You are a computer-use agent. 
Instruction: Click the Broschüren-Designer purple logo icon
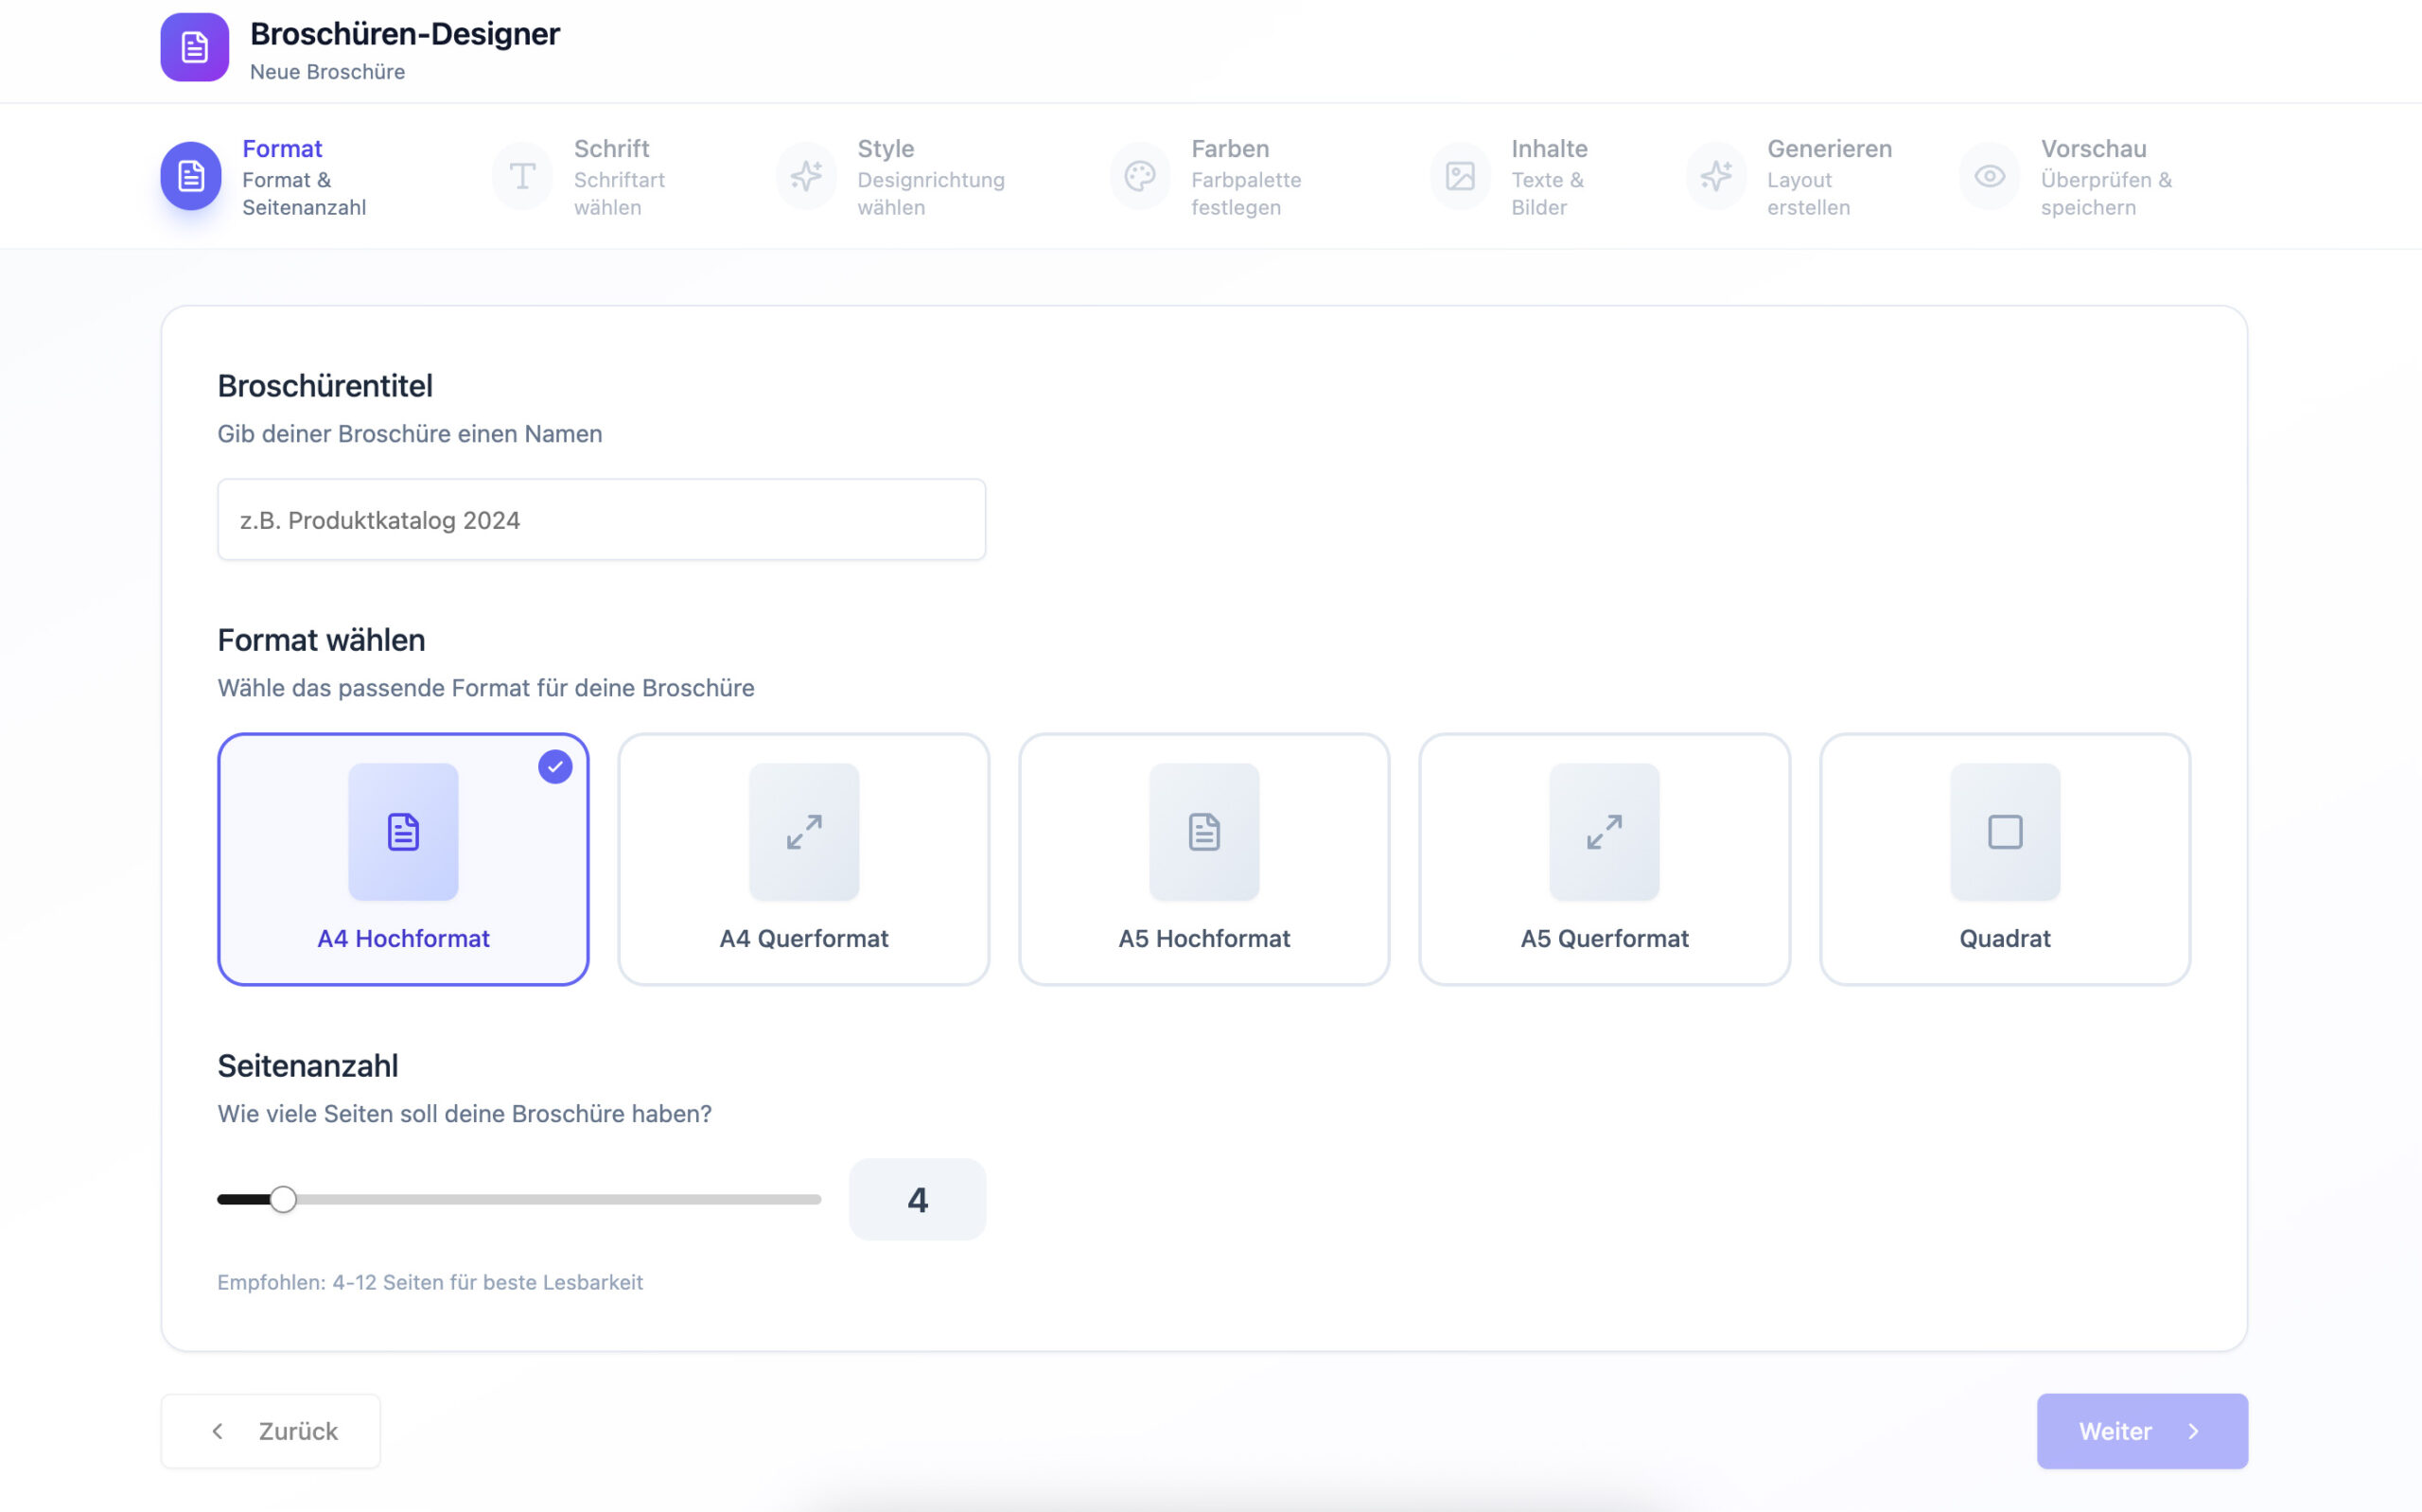tap(194, 47)
